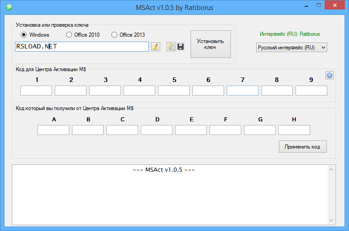Focus the product key field with RSLOAD.NET
This screenshot has width=349, height=231.
point(82,47)
